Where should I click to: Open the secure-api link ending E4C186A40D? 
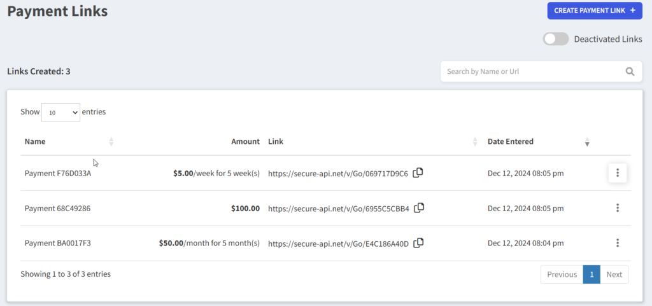click(x=338, y=243)
